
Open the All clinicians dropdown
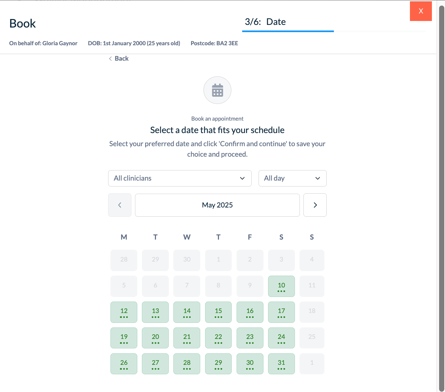point(180,178)
